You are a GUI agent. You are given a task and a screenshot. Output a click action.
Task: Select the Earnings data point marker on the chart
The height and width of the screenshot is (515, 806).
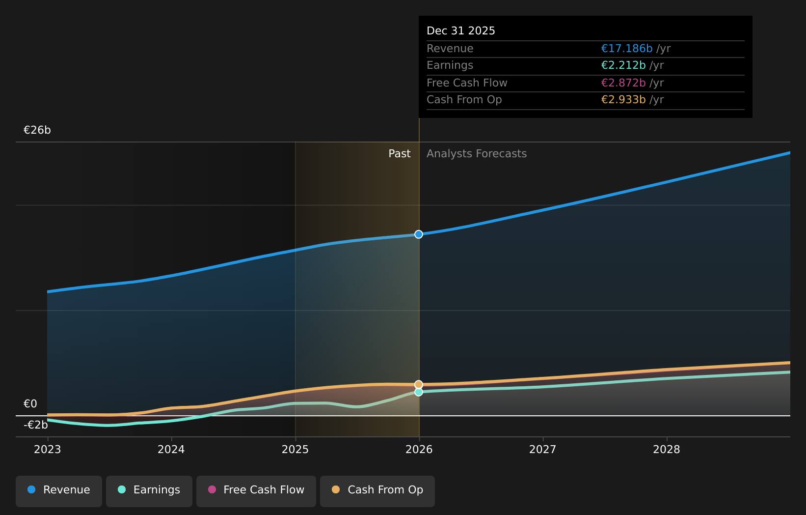tap(418, 392)
